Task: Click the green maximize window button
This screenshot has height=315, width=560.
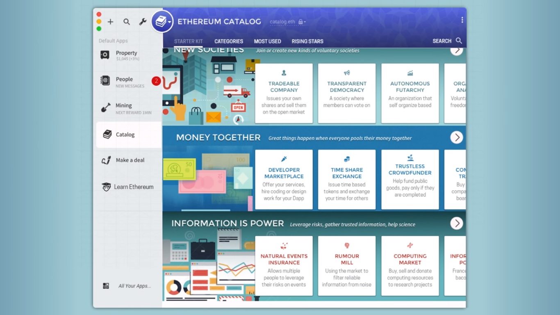Action: 99,29
